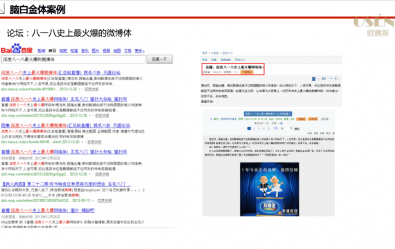395x249 pixels.
Task: Go to page 2 in upper forum pagination
Action: (318, 79)
